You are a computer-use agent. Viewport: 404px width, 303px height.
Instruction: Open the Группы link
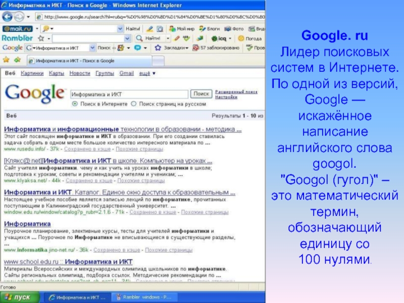(x=105, y=73)
